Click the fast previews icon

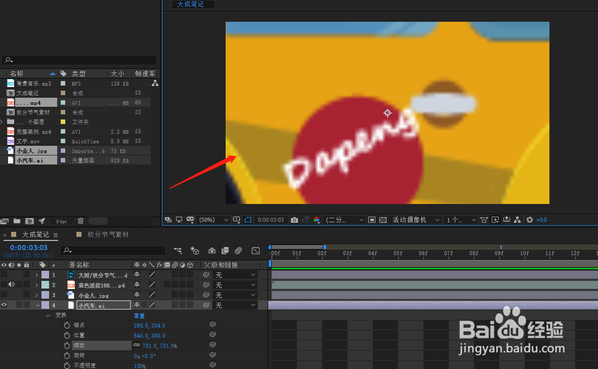(x=495, y=220)
